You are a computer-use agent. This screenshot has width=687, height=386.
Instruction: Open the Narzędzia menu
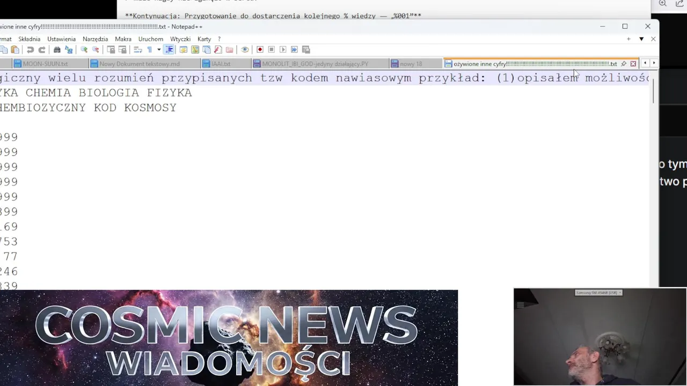click(96, 39)
